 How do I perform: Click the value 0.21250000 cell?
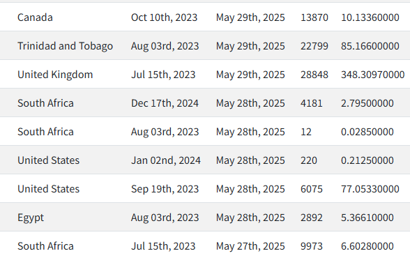(x=367, y=160)
